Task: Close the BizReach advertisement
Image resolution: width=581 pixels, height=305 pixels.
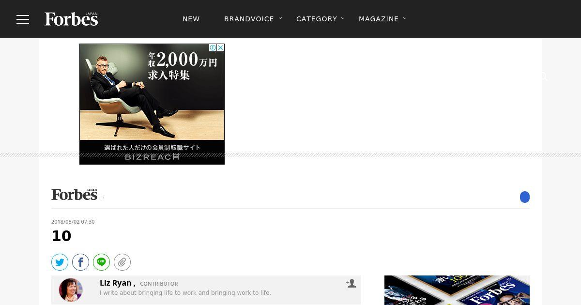Action: coord(220,47)
